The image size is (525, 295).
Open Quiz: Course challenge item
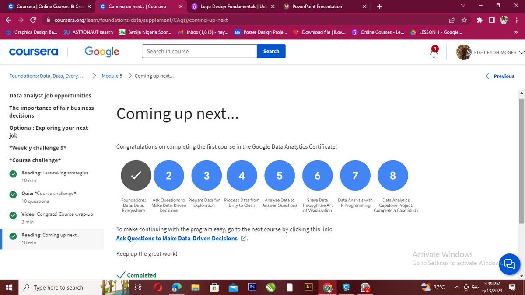[x=52, y=197]
